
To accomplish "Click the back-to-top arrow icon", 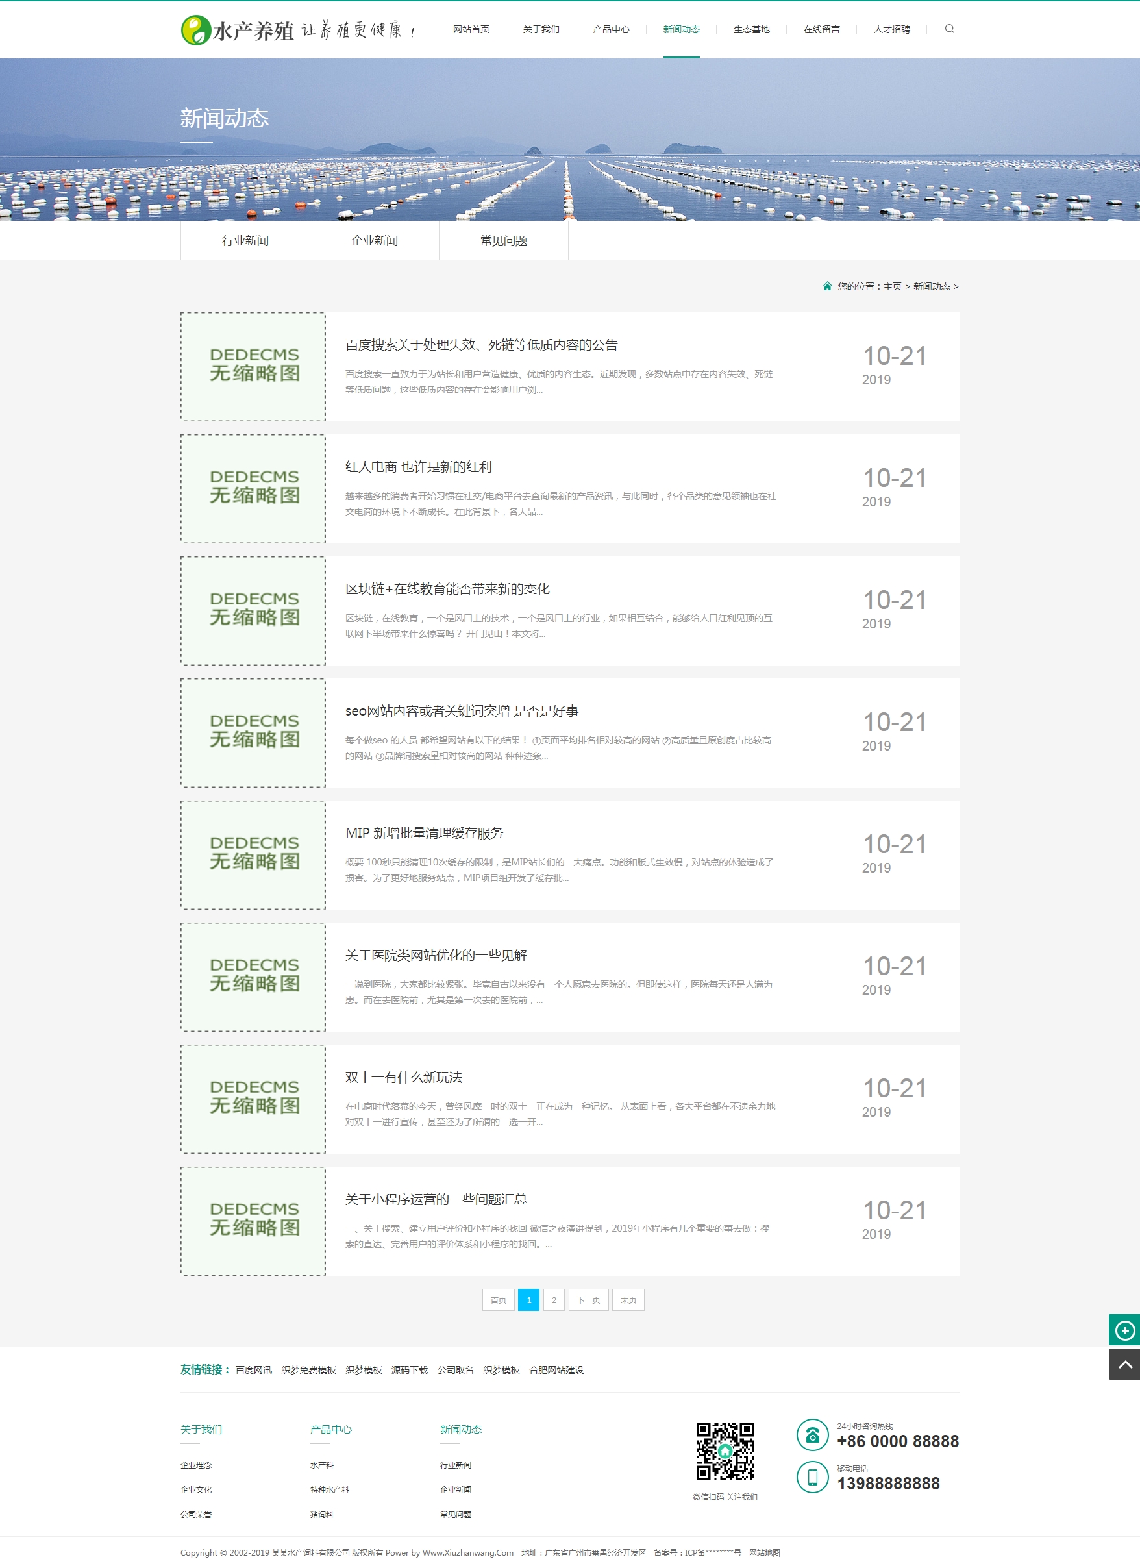I will coord(1124,1364).
